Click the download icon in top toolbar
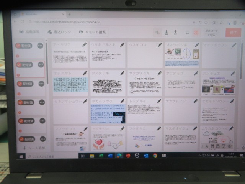This screenshot has width=245, height=184. [175, 32]
